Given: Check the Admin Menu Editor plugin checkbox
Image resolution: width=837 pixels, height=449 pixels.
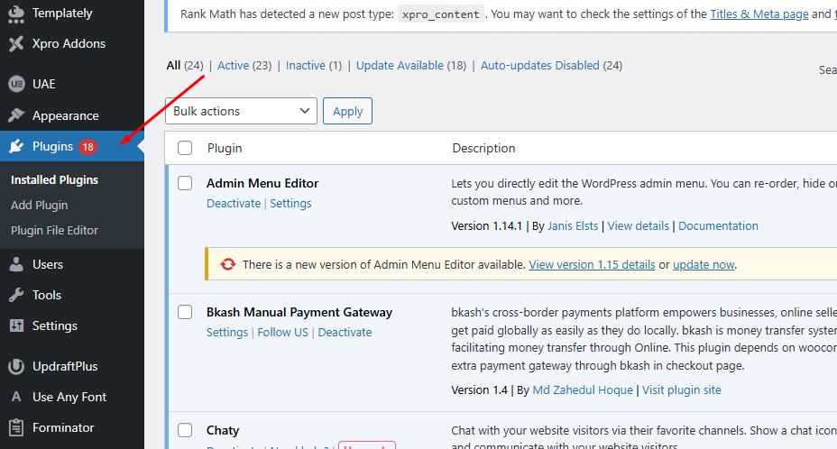Looking at the screenshot, I should click(x=185, y=183).
